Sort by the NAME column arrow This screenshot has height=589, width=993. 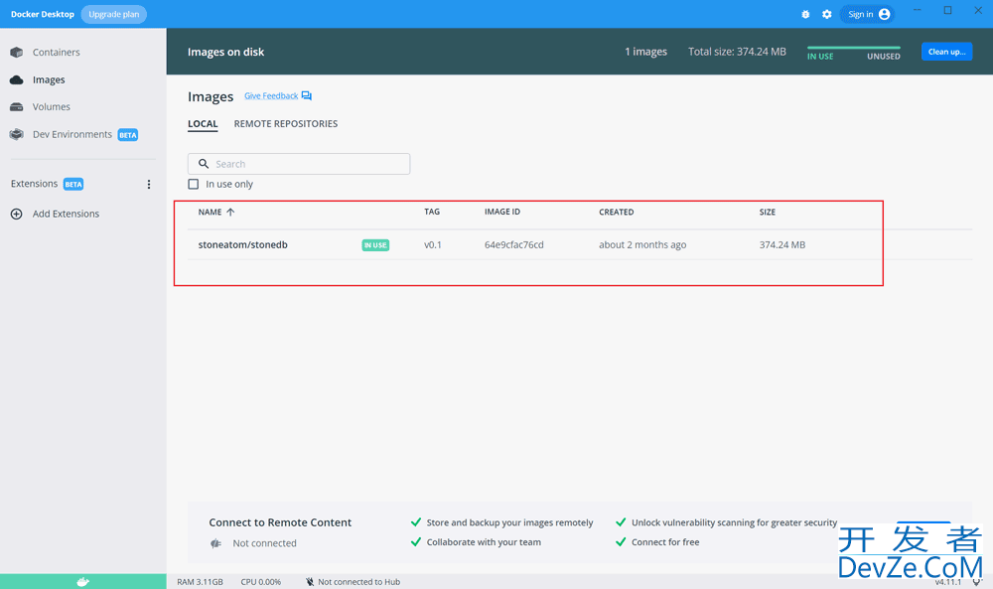click(x=230, y=213)
